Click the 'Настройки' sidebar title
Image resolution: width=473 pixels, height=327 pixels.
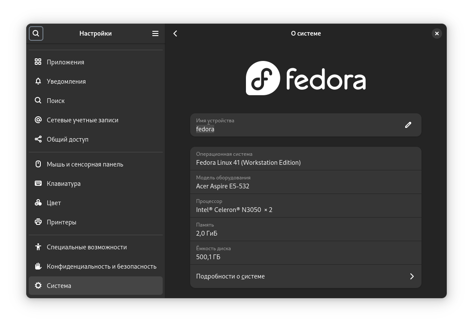click(x=95, y=33)
